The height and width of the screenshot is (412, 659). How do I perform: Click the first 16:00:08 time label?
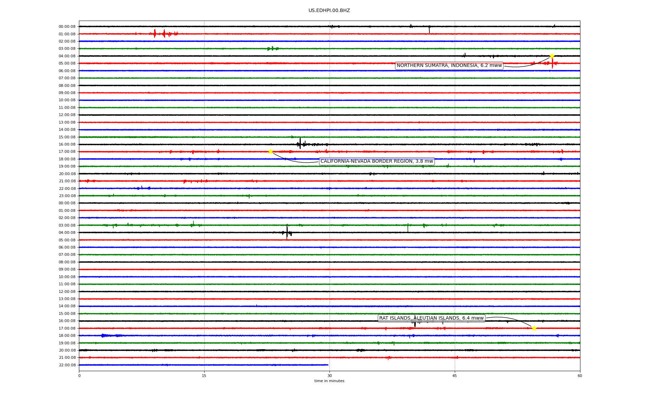67,144
